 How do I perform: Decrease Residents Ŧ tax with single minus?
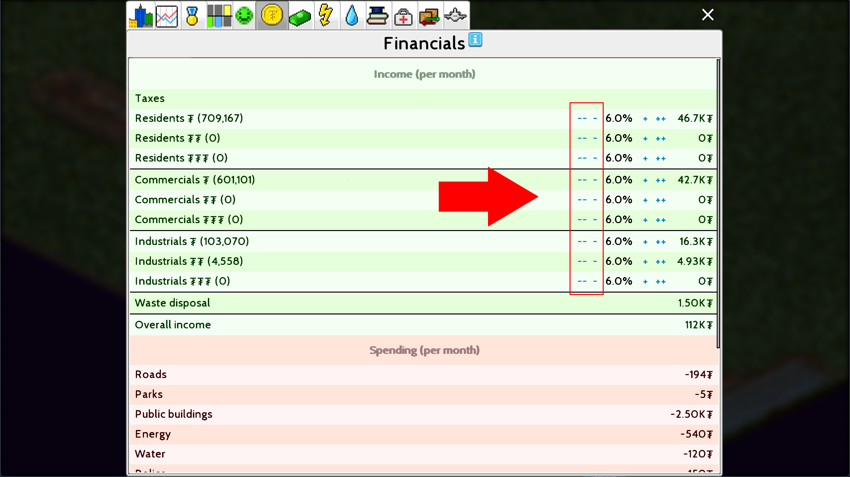point(595,119)
